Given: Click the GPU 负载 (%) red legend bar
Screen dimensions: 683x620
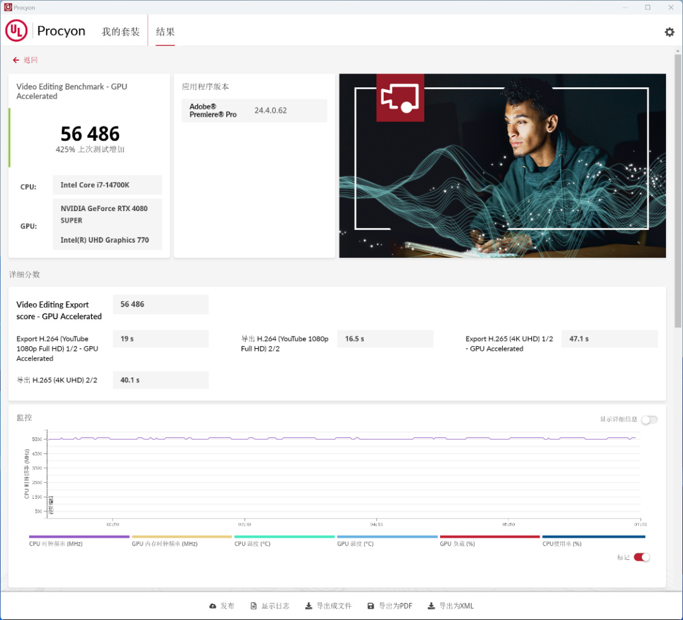Looking at the screenshot, I should [489, 537].
